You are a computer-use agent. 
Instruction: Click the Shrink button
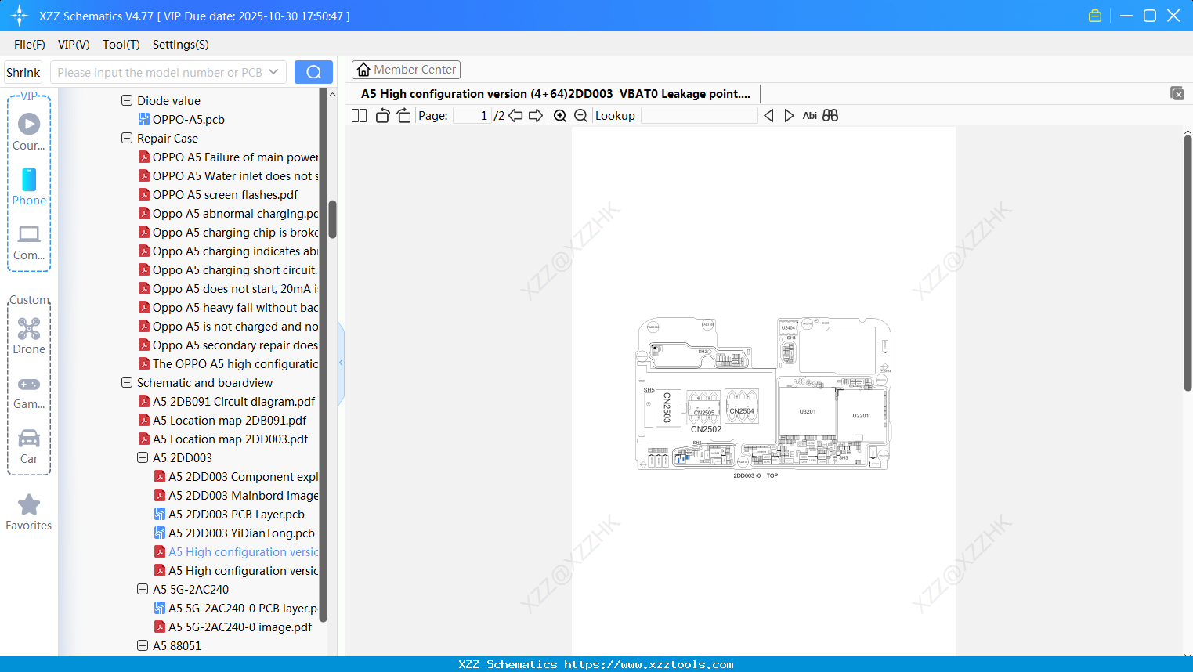tap(23, 72)
